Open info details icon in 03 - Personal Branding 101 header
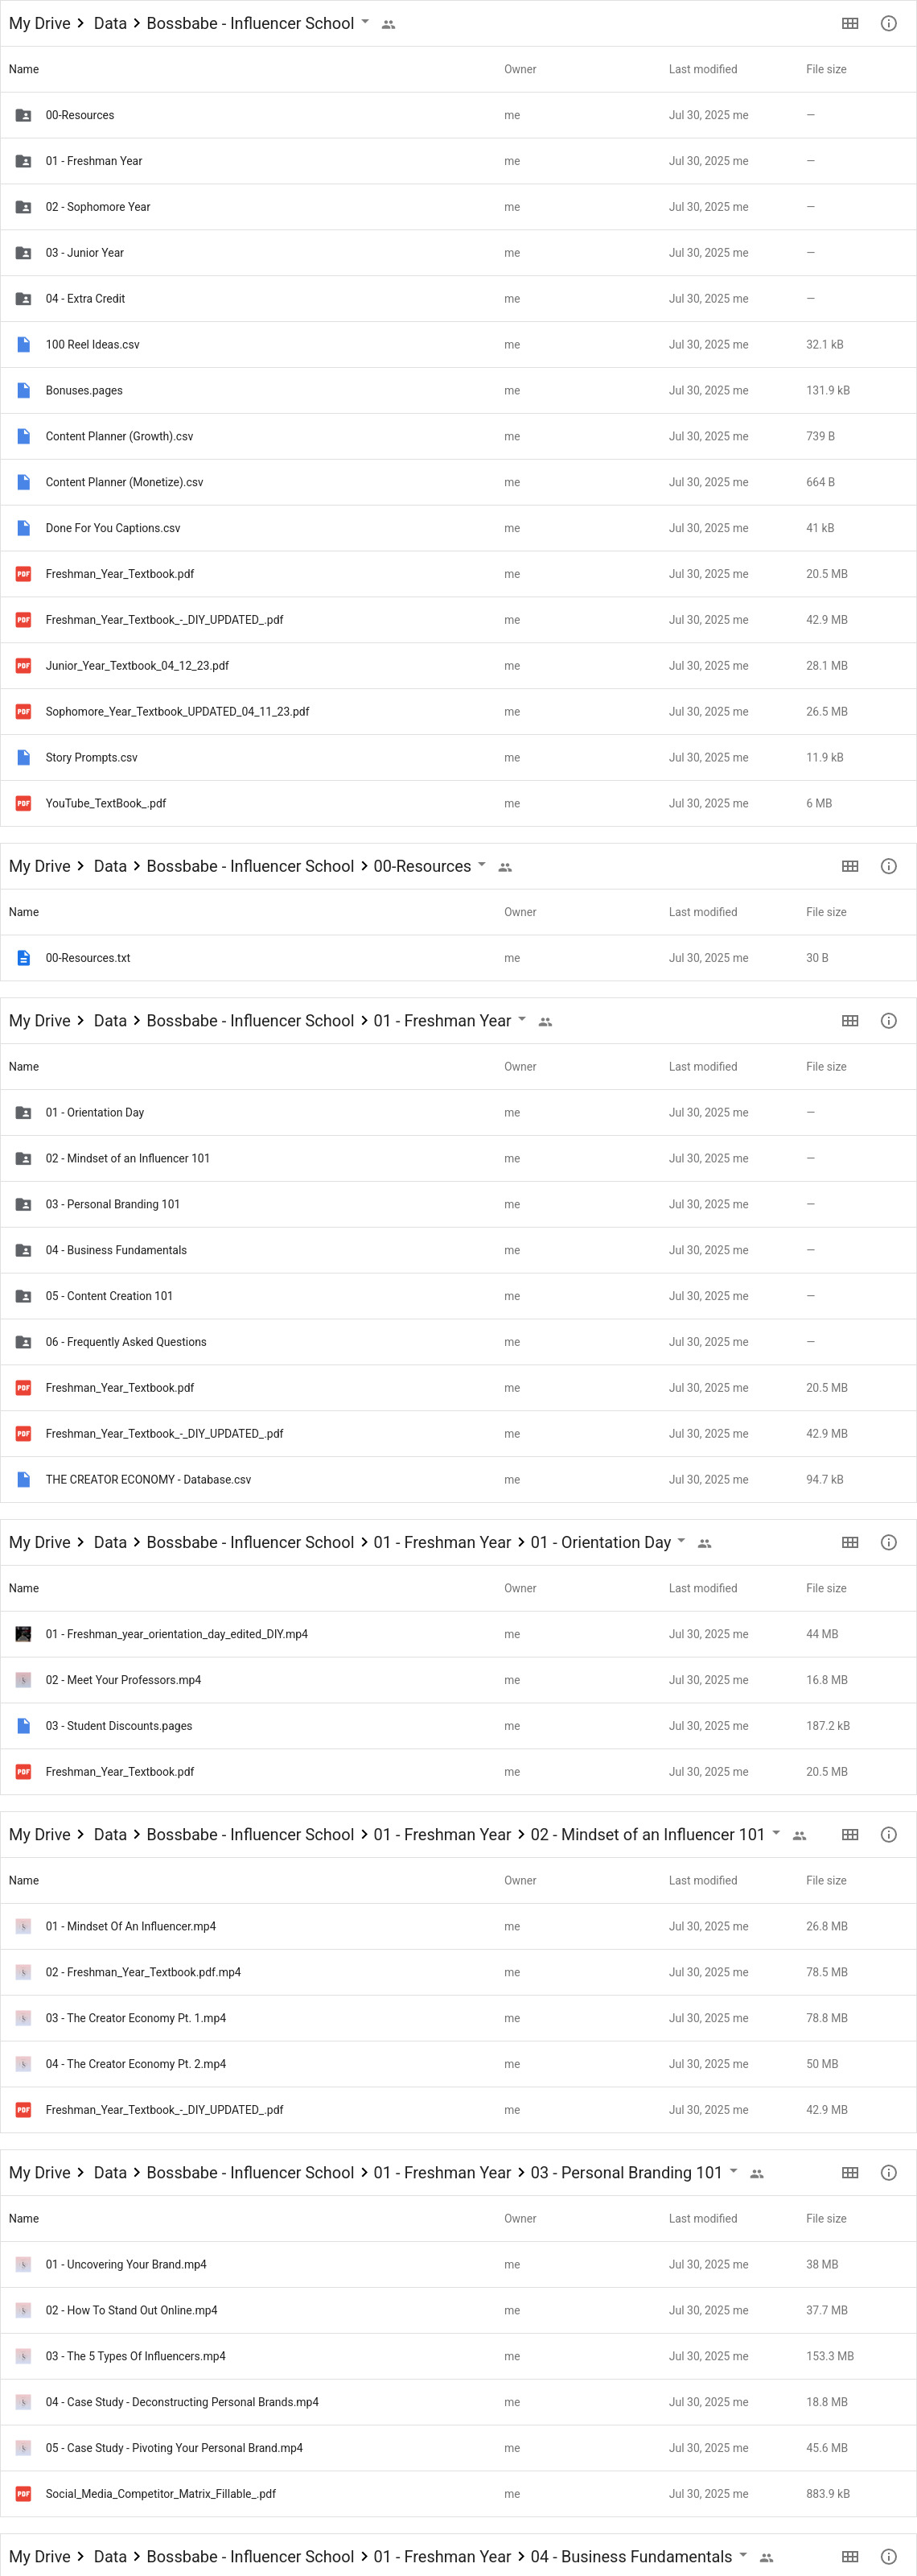 [888, 2173]
